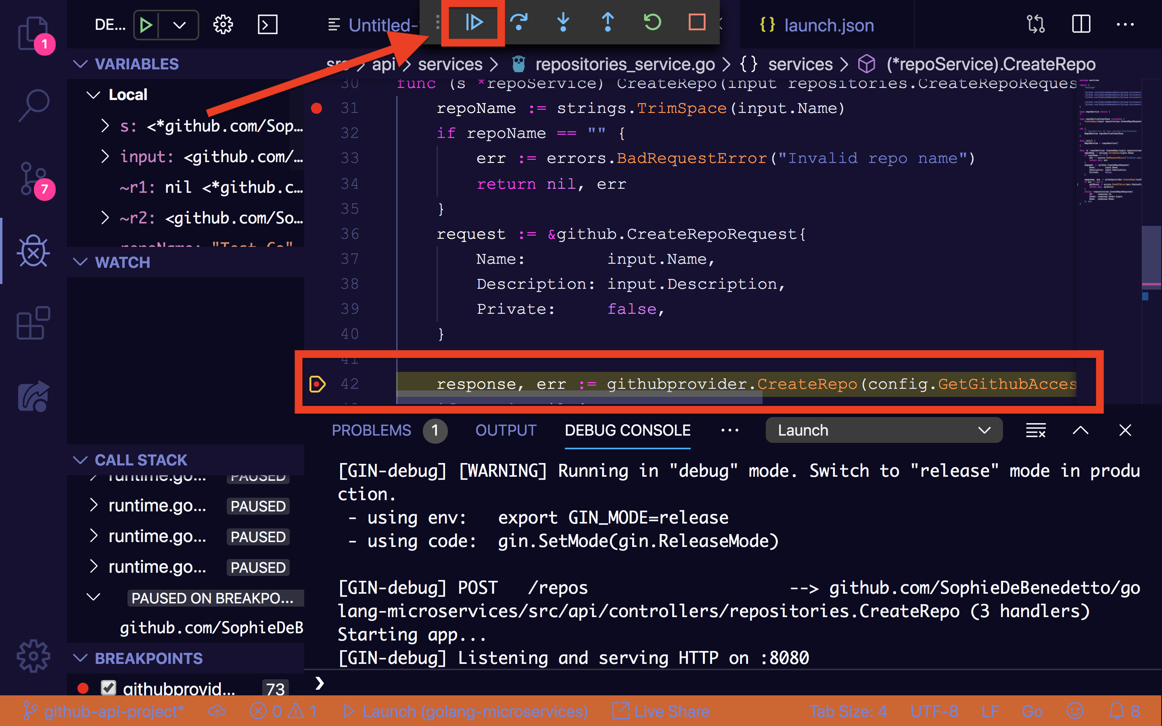Open the Extensions sidebar view
Image resolution: width=1162 pixels, height=726 pixels.
[x=33, y=323]
